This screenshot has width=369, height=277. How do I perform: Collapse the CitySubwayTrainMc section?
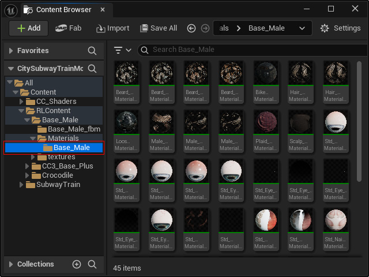[11, 69]
